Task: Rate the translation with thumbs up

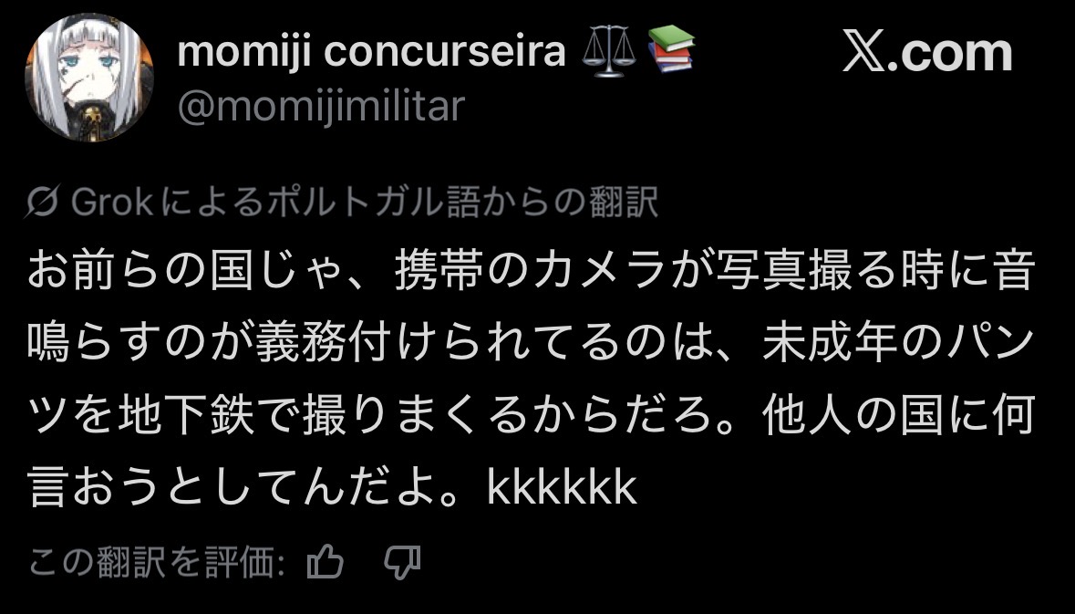Action: (326, 563)
